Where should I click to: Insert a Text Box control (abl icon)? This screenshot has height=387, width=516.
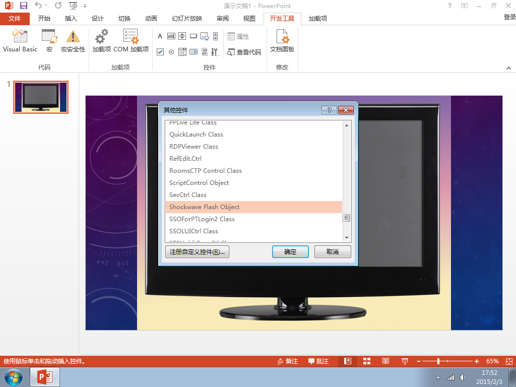(171, 36)
